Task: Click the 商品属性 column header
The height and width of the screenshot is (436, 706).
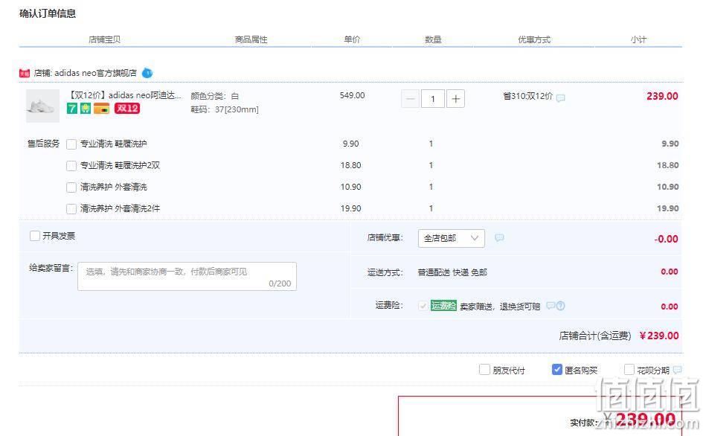Action: 251,39
